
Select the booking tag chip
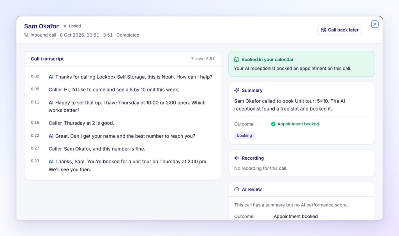(244, 135)
